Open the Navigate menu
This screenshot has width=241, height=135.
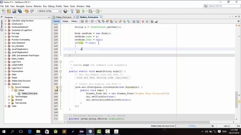click(20, 6)
